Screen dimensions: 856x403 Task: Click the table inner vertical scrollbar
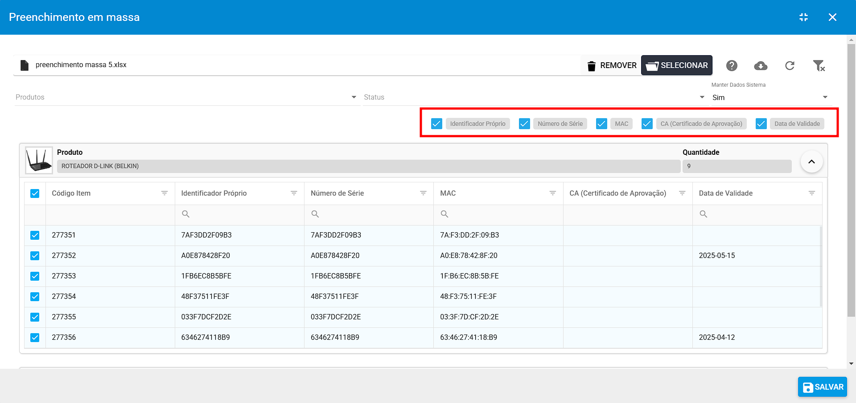click(821, 266)
